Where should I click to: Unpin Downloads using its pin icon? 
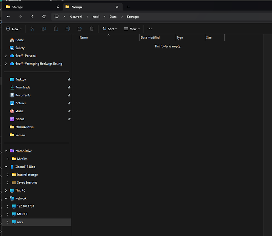[x=69, y=87]
